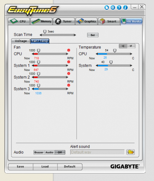Toggle the System 3 fan alert indicator
154x181 pixels.
69,85
